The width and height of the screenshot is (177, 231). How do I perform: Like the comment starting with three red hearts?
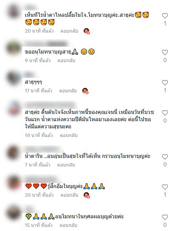(165, 187)
